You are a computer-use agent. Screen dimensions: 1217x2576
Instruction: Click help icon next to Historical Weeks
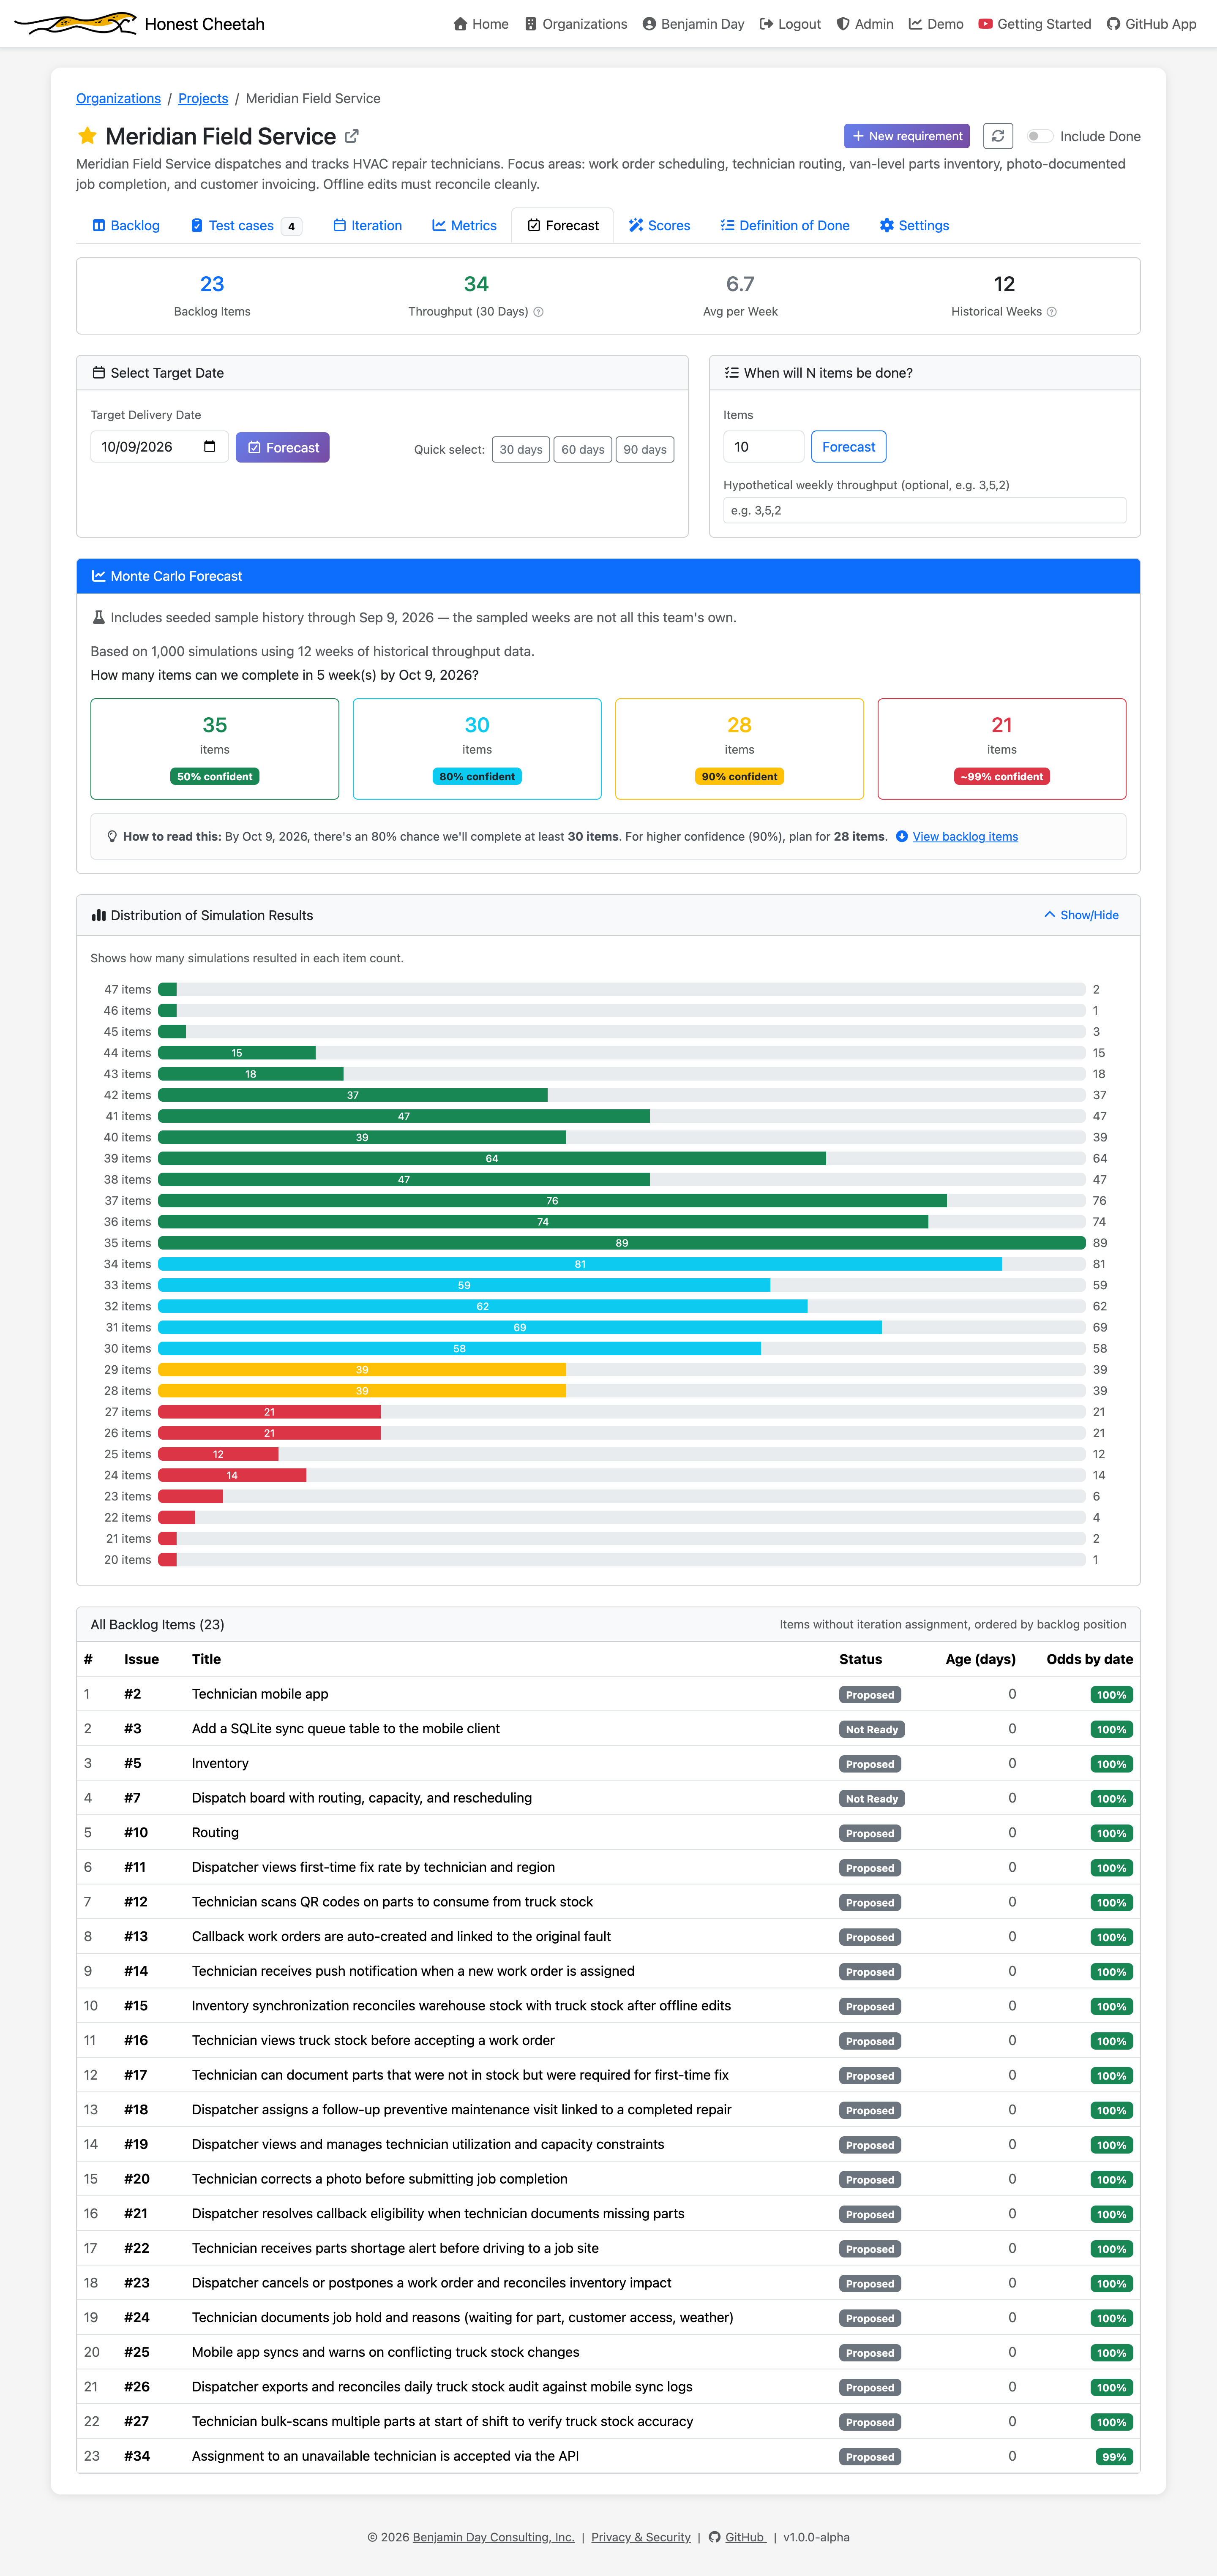click(1051, 312)
